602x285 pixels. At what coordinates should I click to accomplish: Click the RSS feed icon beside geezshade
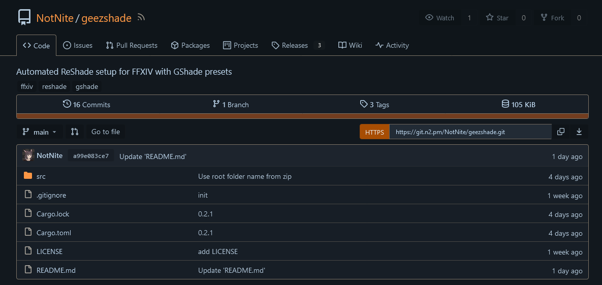(x=141, y=17)
